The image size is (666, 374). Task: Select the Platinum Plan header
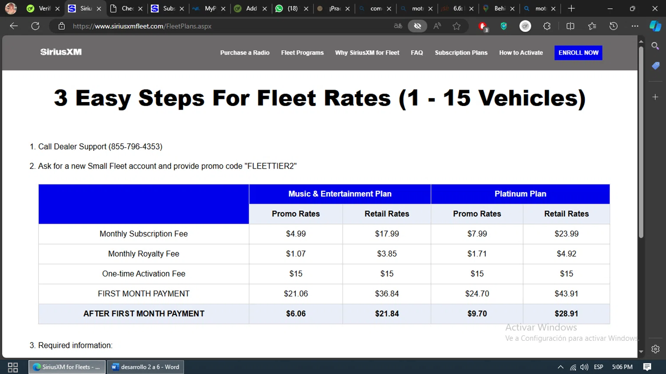tap(520, 194)
